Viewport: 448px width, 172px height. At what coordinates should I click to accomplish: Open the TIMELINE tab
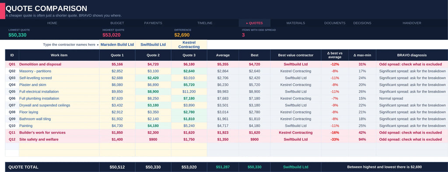click(x=205, y=23)
